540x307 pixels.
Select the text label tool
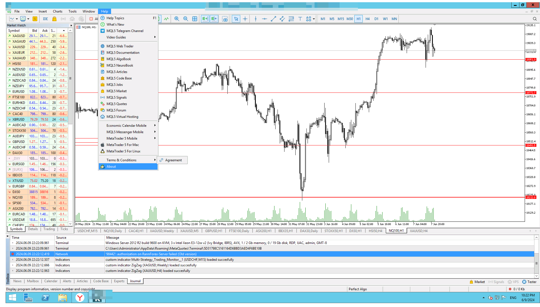pos(300,19)
